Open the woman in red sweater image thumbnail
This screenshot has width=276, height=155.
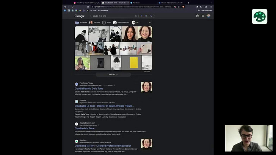tap(95, 48)
